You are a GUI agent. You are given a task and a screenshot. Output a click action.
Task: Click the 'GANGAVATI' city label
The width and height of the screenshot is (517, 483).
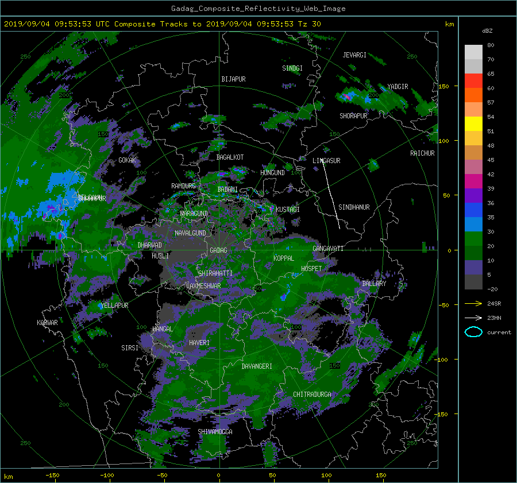328,249
